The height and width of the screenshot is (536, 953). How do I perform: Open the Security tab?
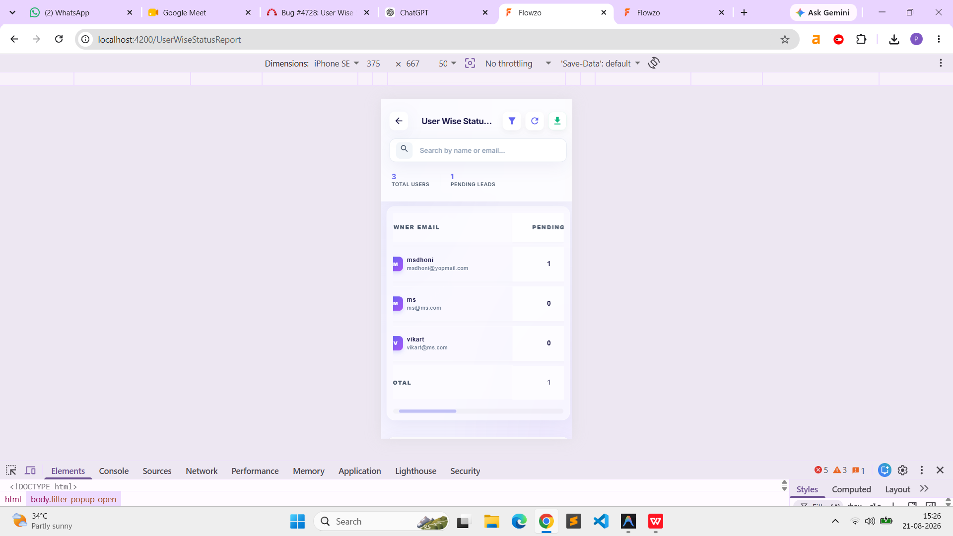465,471
